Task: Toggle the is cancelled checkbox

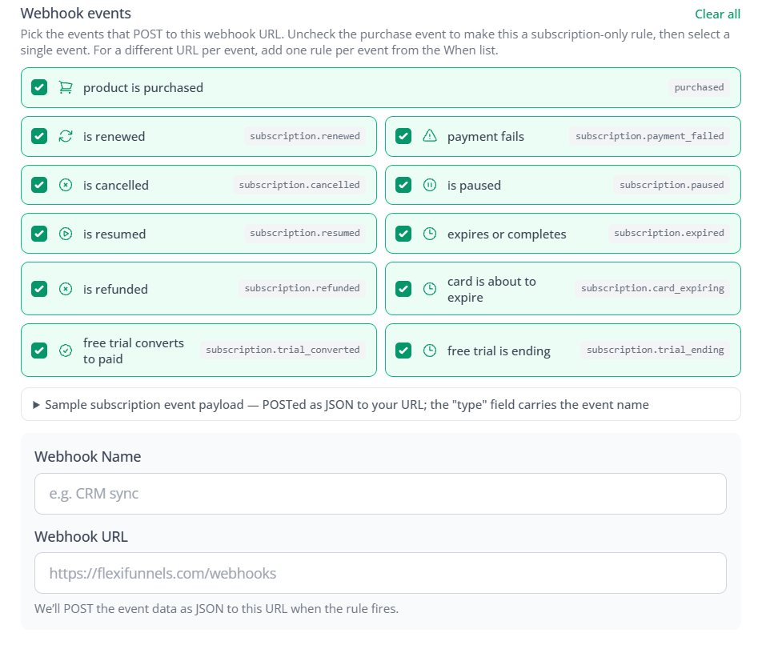Action: (39, 185)
